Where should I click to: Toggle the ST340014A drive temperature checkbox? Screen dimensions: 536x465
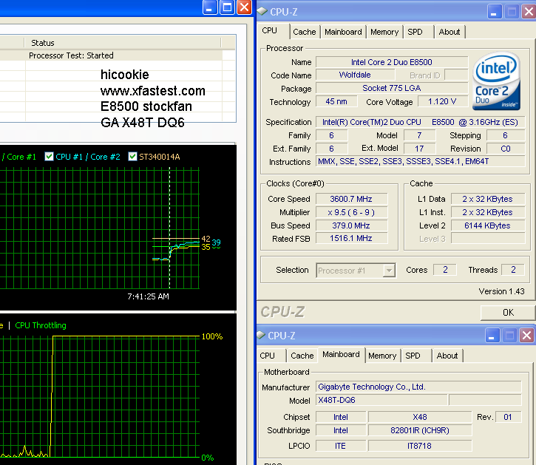[x=133, y=157]
